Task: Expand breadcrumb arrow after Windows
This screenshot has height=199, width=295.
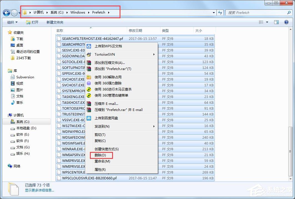Action: (89, 12)
